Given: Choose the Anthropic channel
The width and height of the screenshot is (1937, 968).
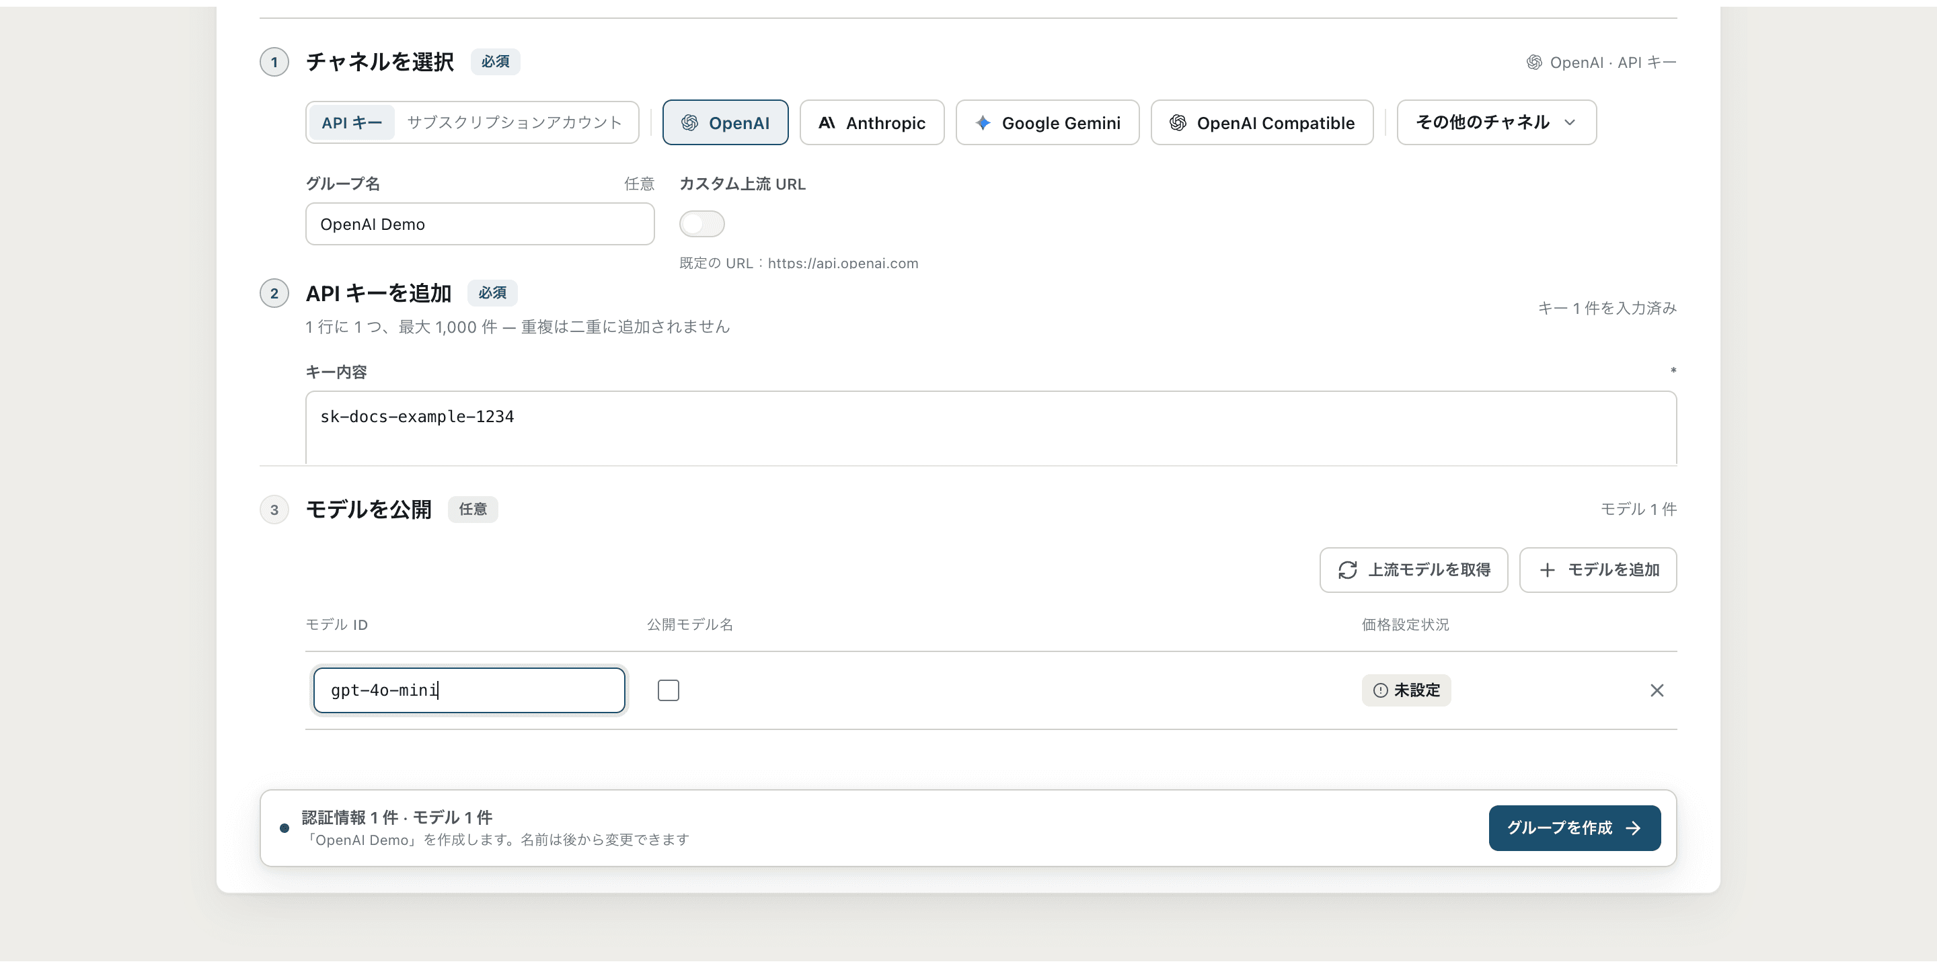Looking at the screenshot, I should point(872,122).
